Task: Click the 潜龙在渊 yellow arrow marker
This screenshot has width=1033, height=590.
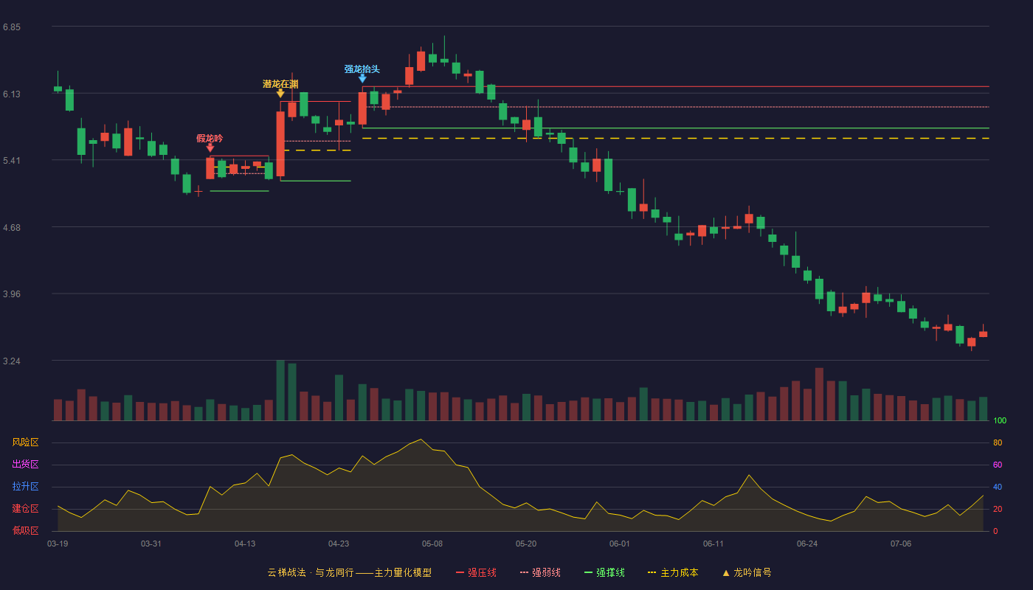Action: coord(280,93)
